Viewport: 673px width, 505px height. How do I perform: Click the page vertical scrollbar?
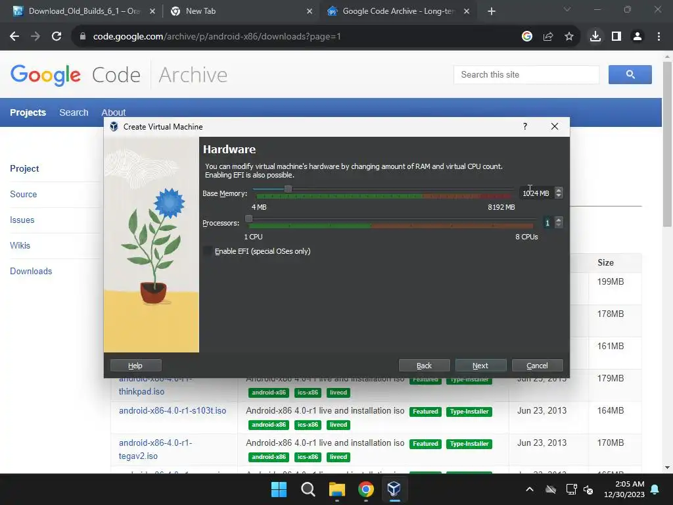667,144
